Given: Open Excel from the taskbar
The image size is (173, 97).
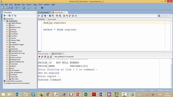Looking at the screenshot, I should 86,95.
